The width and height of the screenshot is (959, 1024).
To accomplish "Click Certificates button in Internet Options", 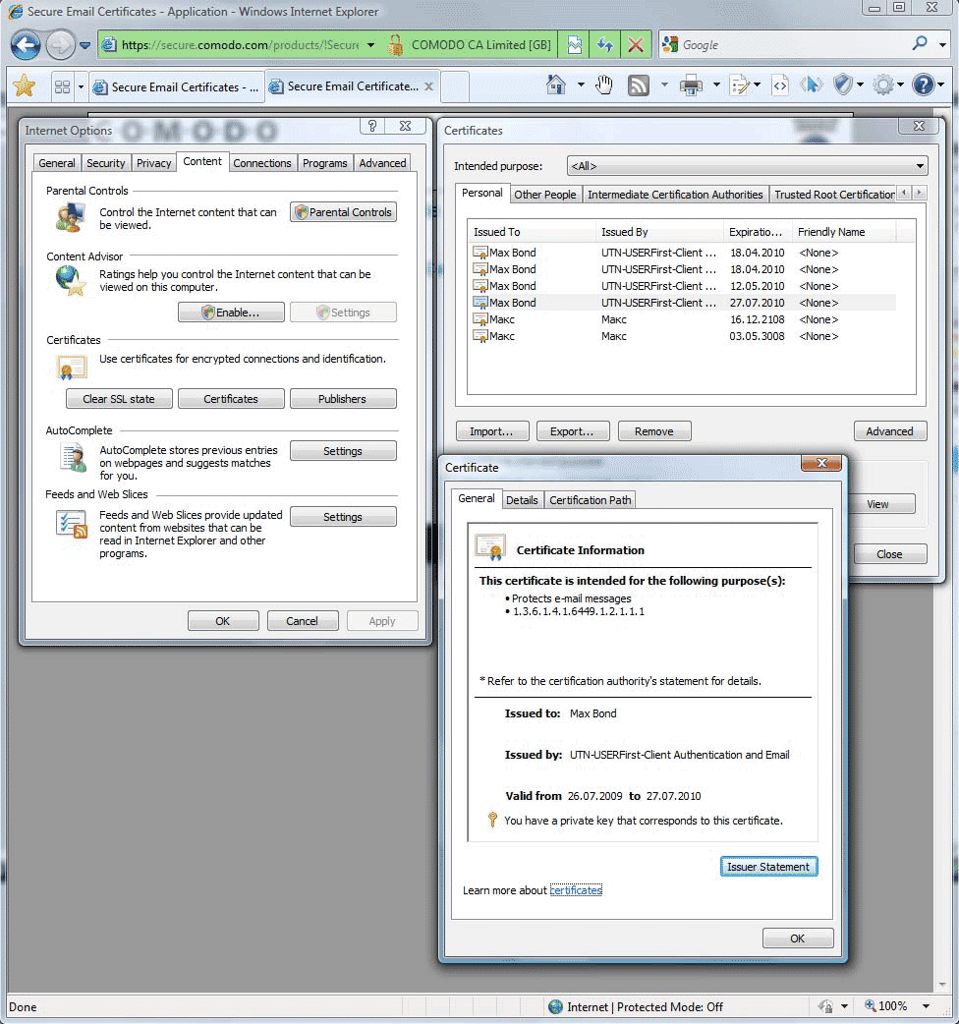I will (231, 398).
